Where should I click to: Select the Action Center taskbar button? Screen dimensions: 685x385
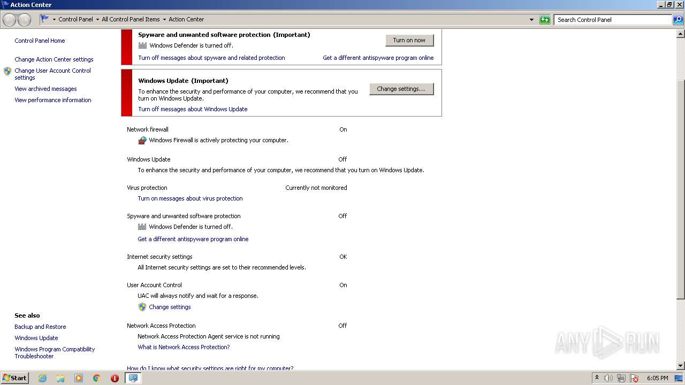click(x=133, y=378)
